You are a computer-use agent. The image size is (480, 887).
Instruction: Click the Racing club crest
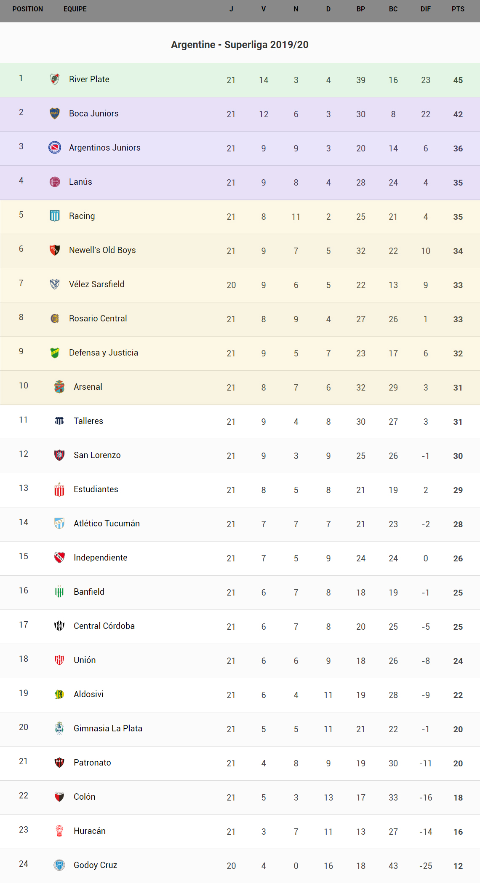[55, 216]
